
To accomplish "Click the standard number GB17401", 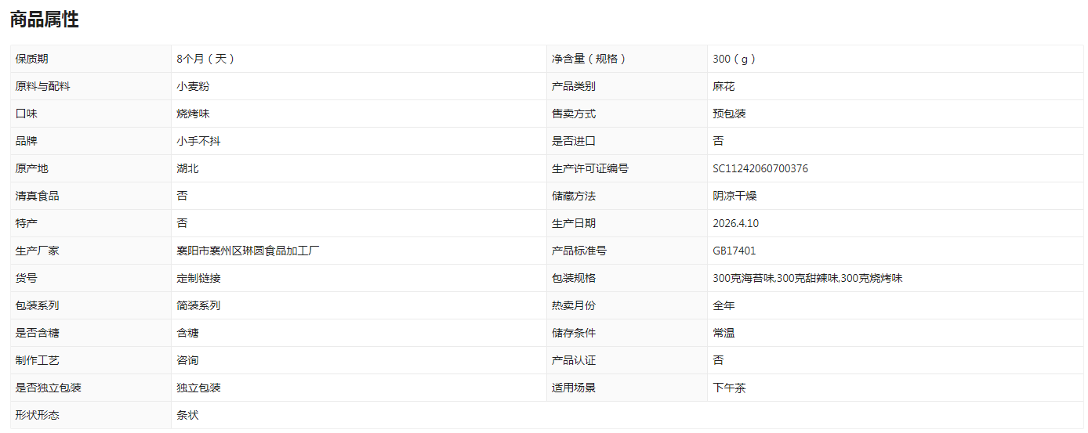I will 734,251.
